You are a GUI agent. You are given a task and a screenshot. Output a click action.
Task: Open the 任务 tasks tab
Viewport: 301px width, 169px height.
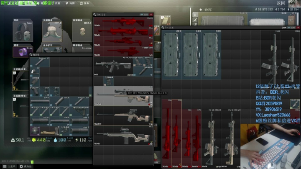point(84,3)
